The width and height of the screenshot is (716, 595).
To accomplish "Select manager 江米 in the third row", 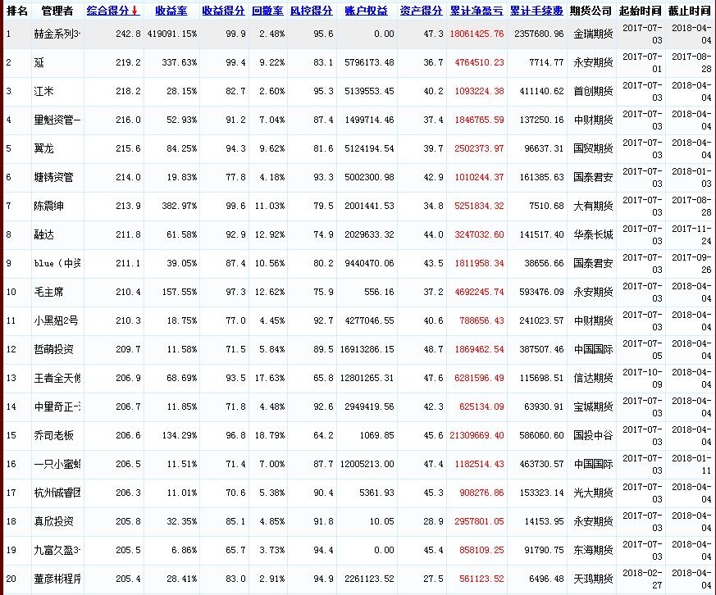I will [x=44, y=91].
